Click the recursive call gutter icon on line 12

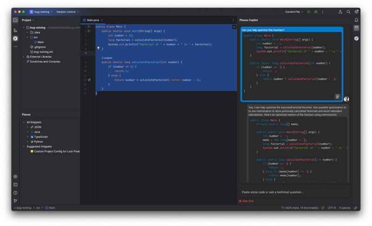(x=89, y=80)
